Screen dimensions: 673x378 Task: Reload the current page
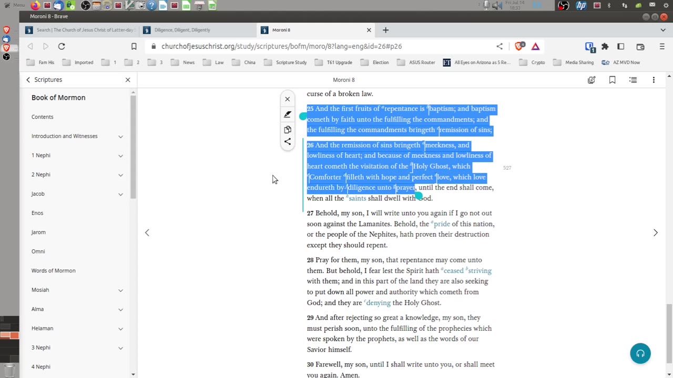coord(62,46)
